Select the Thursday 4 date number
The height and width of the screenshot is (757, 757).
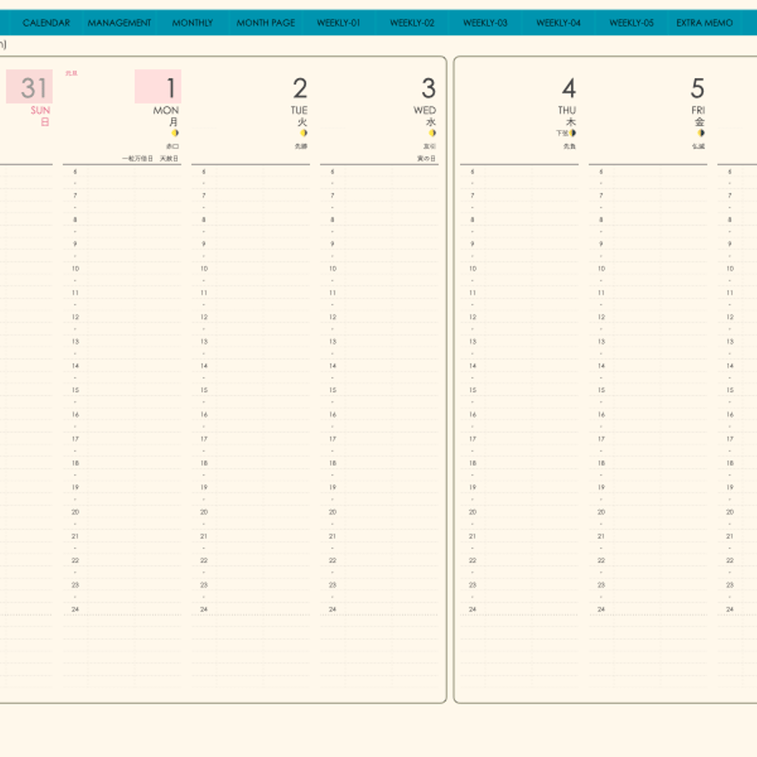tap(569, 88)
